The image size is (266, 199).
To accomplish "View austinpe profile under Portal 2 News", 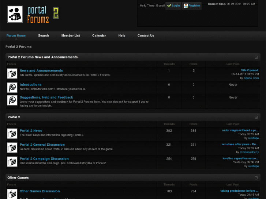I will point(254,138).
